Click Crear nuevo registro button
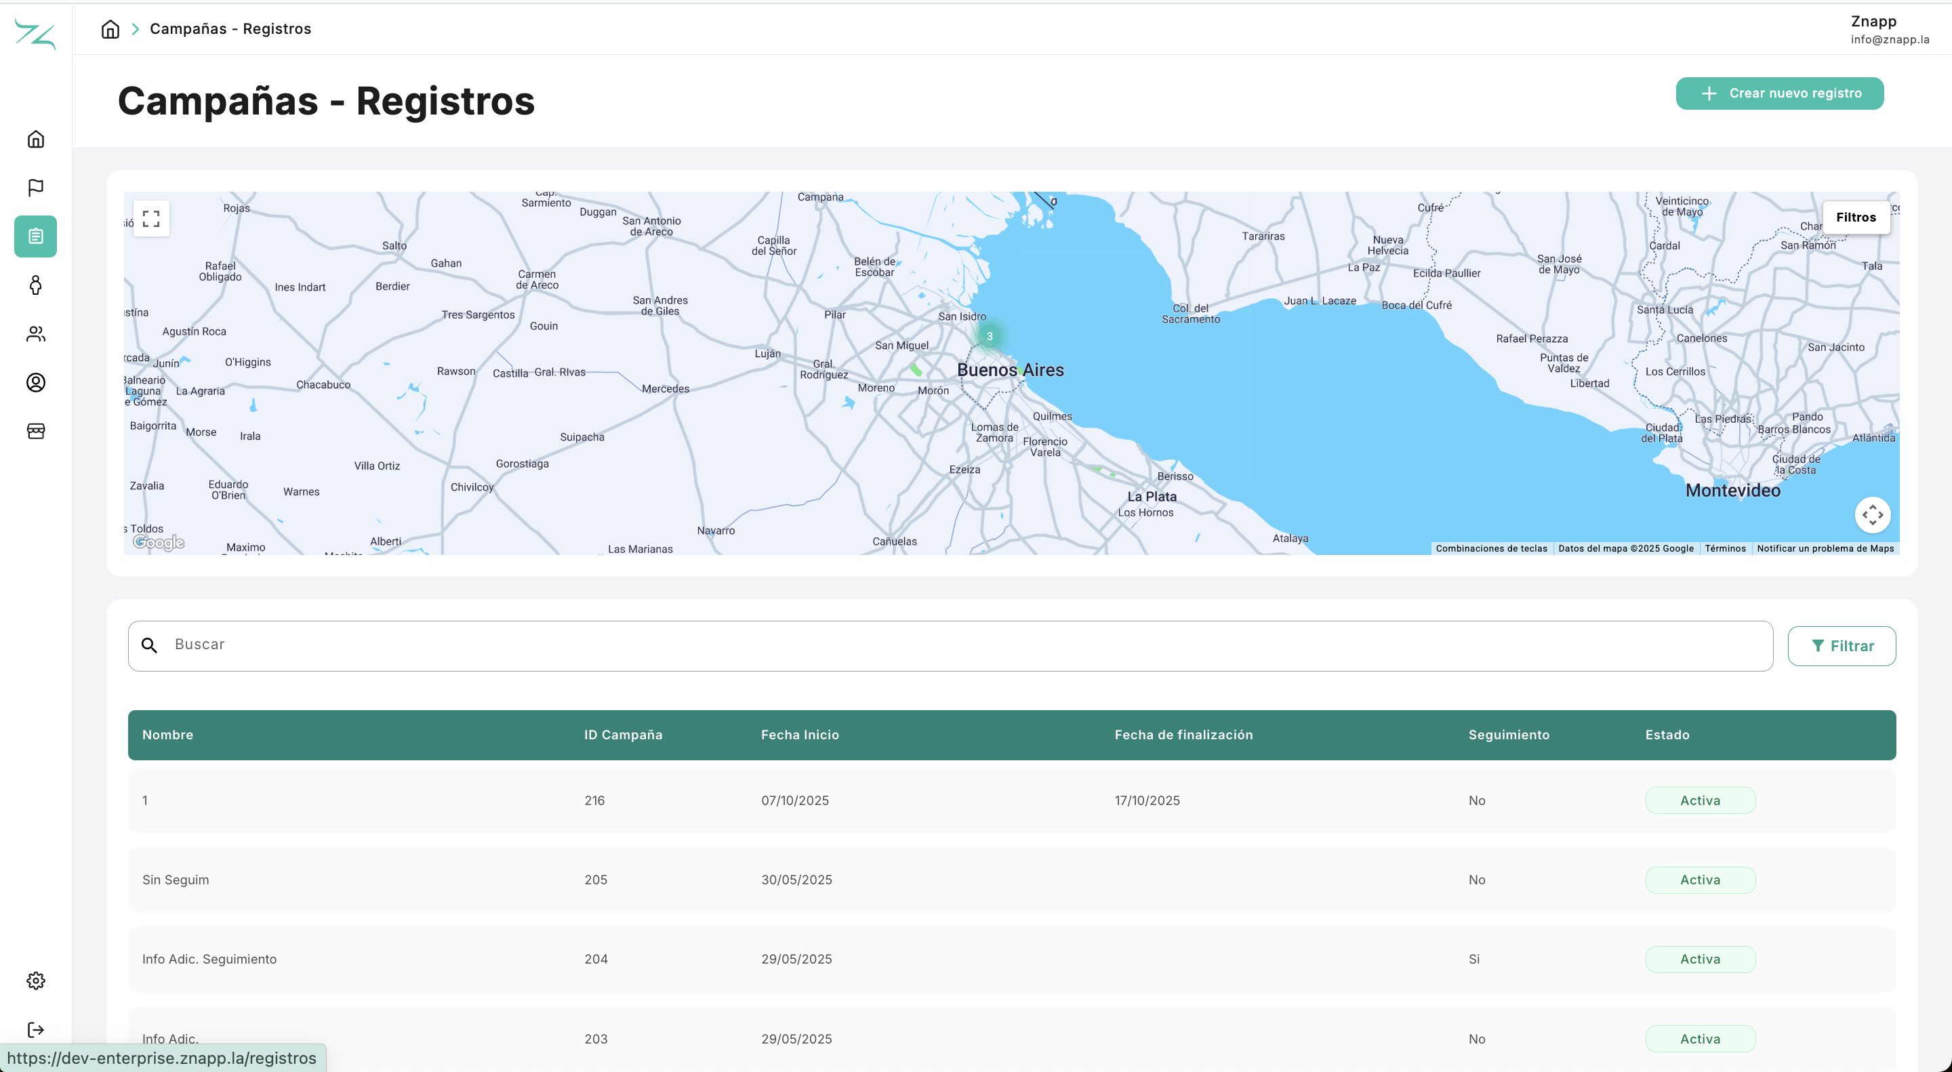The image size is (1952, 1072). coord(1779,94)
